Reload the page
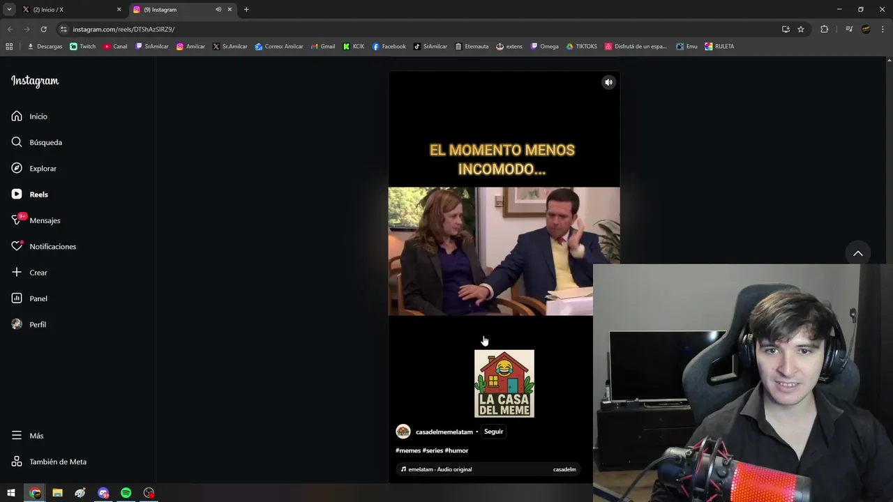 pyautogui.click(x=43, y=29)
